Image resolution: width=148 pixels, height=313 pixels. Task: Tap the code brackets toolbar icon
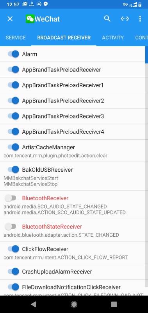tap(125, 19)
